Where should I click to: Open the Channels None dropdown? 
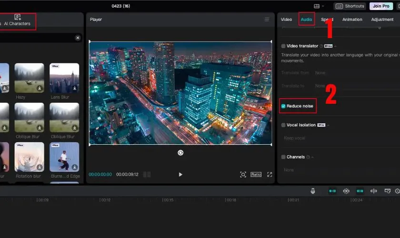340,170
